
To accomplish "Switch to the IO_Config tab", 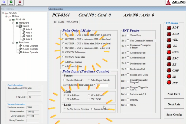I will pyautogui.click(x=59, y=22).
